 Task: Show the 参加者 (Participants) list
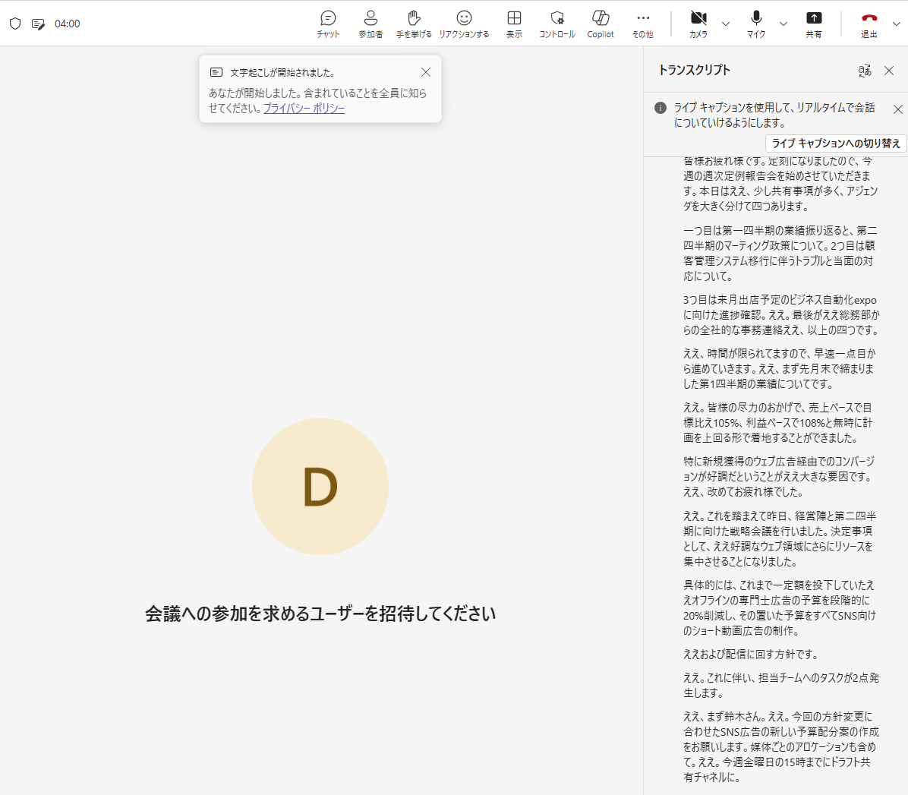(370, 24)
